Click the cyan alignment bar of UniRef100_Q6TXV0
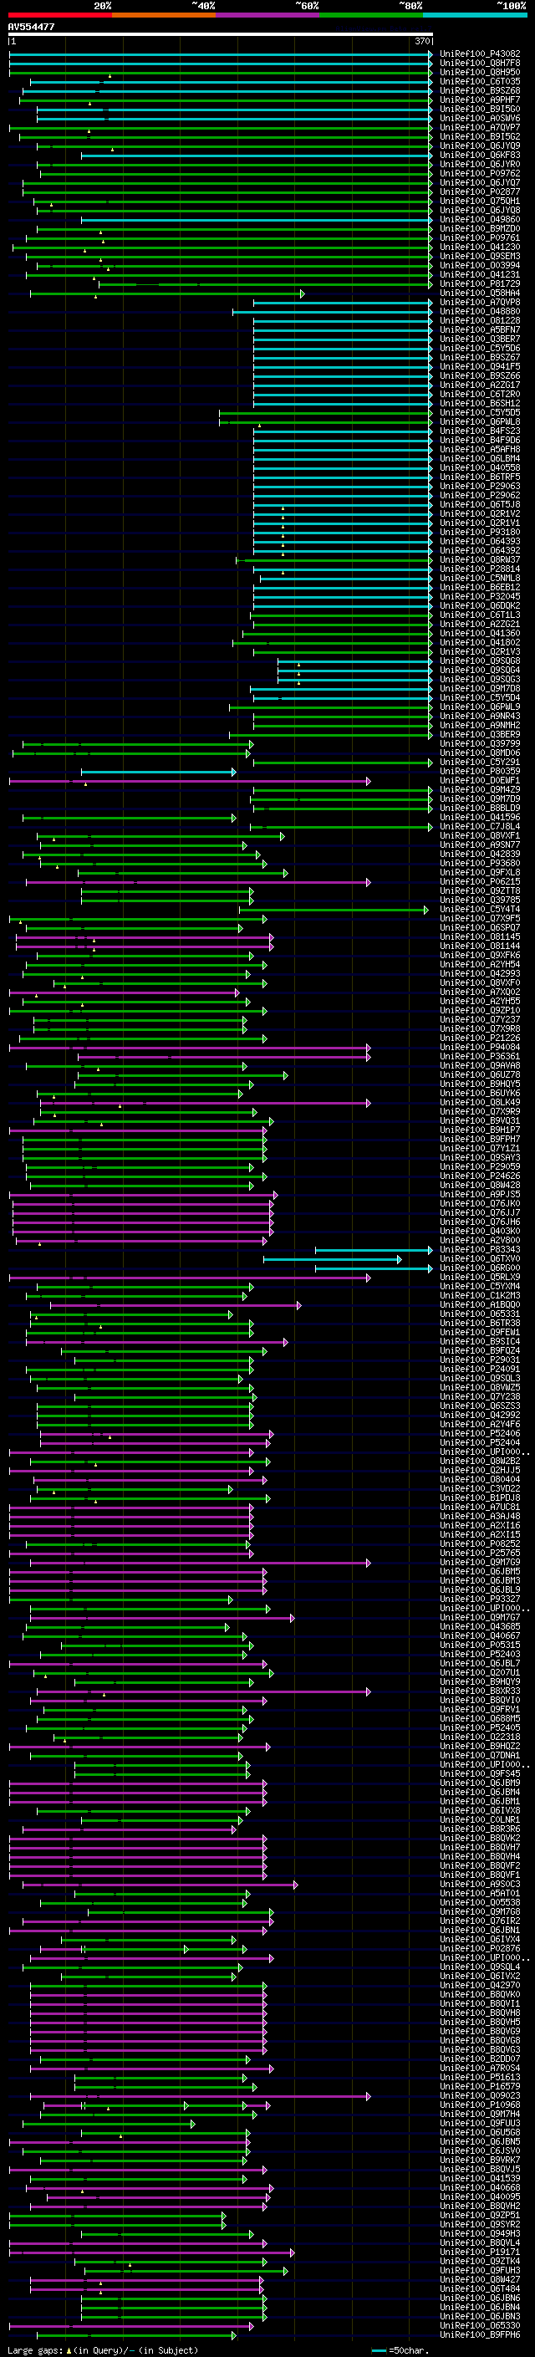The height and width of the screenshot is (2357, 535). 333,1260
